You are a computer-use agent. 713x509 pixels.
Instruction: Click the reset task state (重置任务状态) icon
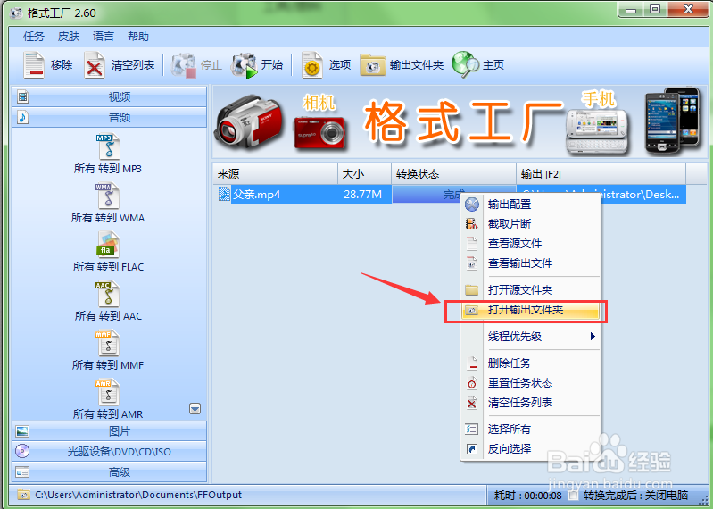click(x=472, y=382)
